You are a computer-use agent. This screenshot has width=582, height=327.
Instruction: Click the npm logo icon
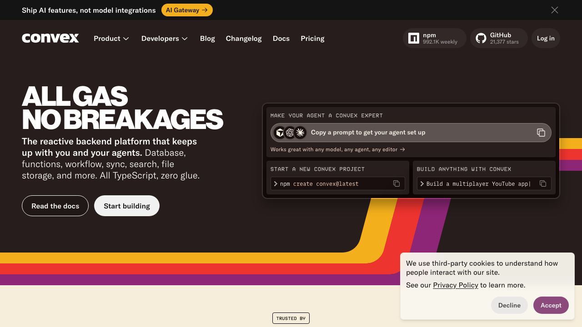pyautogui.click(x=413, y=38)
